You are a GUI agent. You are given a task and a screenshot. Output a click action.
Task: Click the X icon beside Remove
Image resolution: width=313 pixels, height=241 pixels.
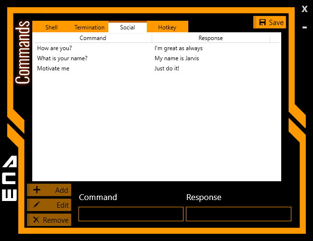[x=36, y=220]
